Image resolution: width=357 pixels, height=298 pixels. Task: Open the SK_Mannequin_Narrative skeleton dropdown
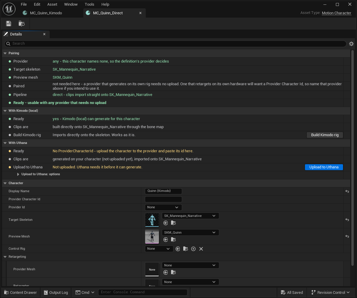point(190,216)
